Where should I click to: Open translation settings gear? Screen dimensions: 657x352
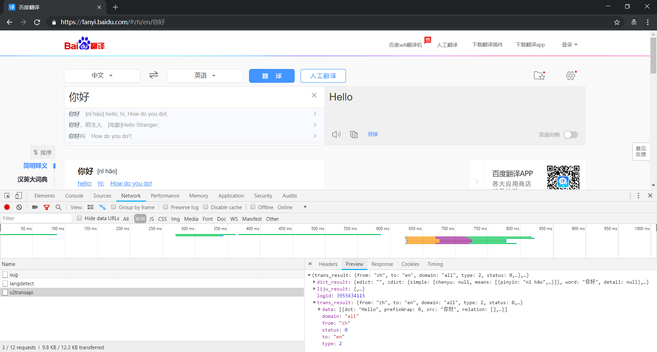pos(571,76)
